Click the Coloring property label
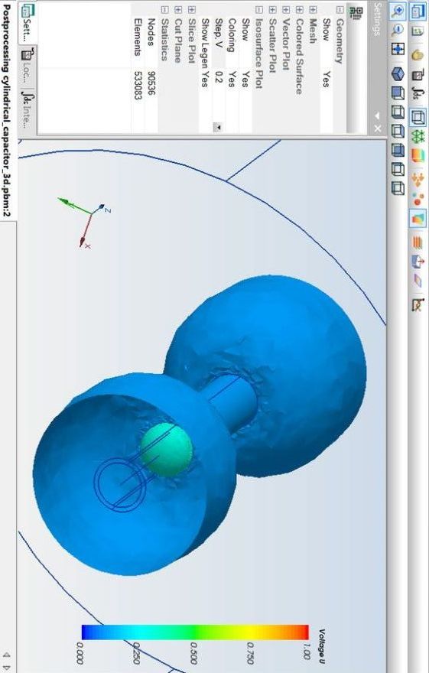 (x=232, y=34)
